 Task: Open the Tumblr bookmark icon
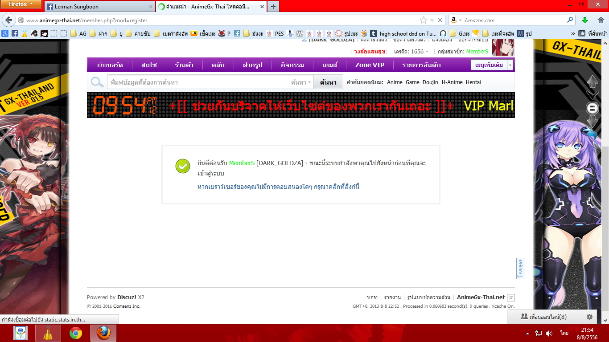point(373,33)
